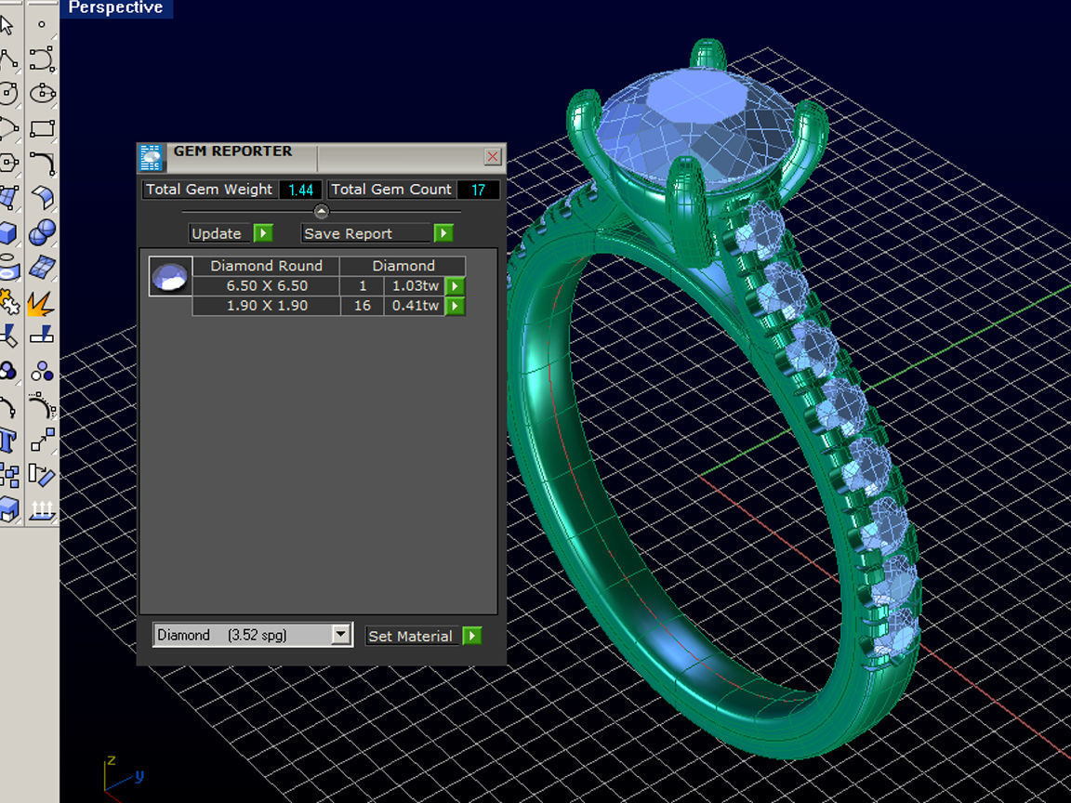Click the 0.41tw weight cell
This screenshot has height=803, width=1071.
[416, 306]
